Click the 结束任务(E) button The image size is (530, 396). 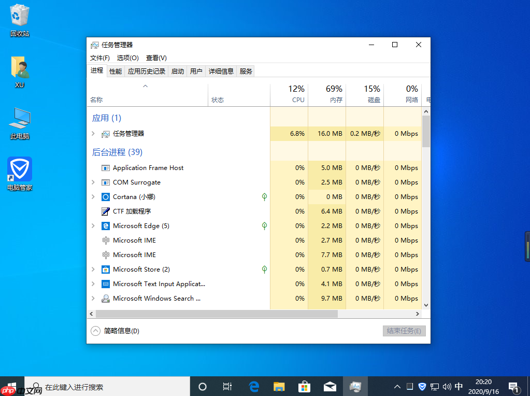(404, 331)
